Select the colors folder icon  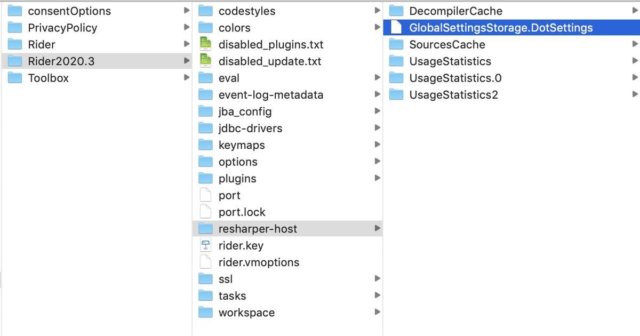pyautogui.click(x=205, y=28)
